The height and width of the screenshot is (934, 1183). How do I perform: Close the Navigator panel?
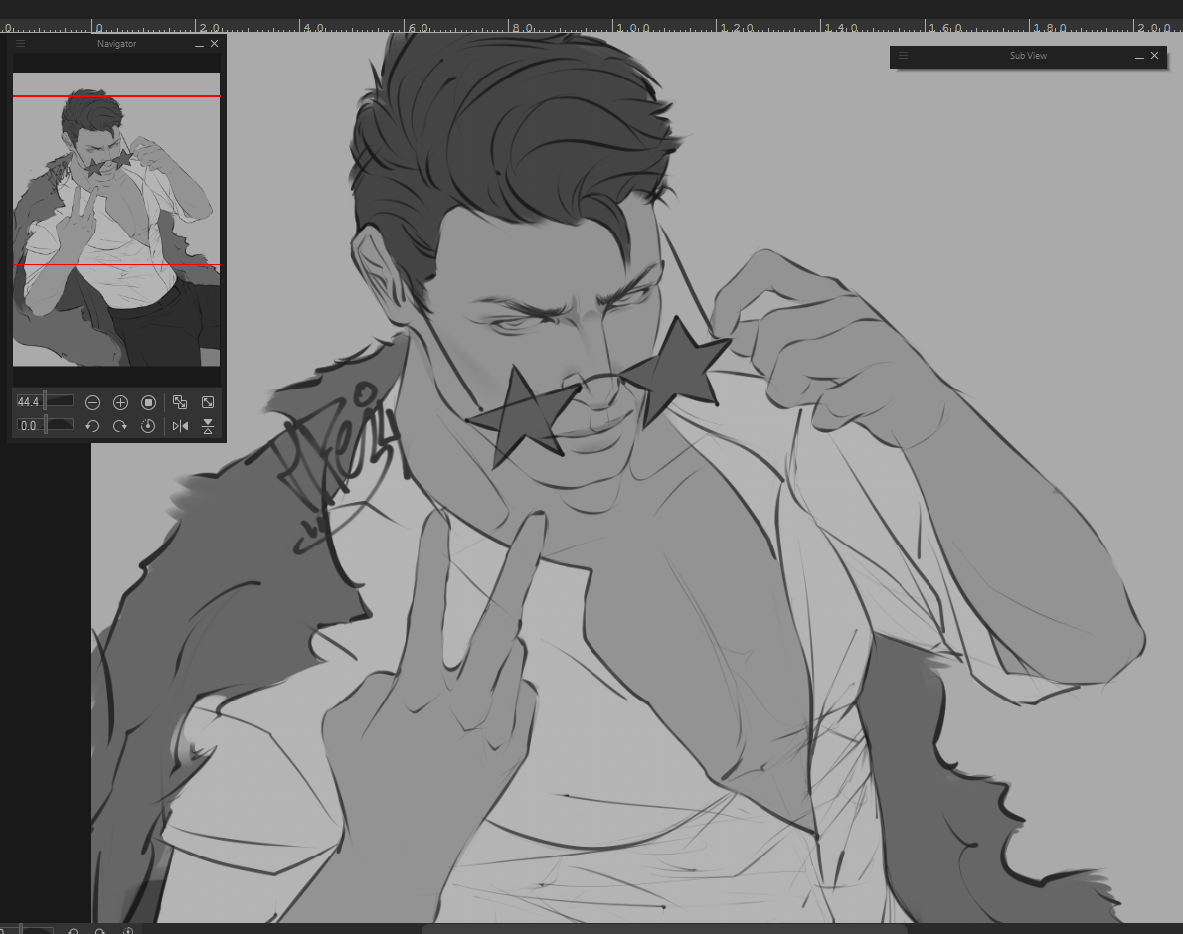coord(215,44)
